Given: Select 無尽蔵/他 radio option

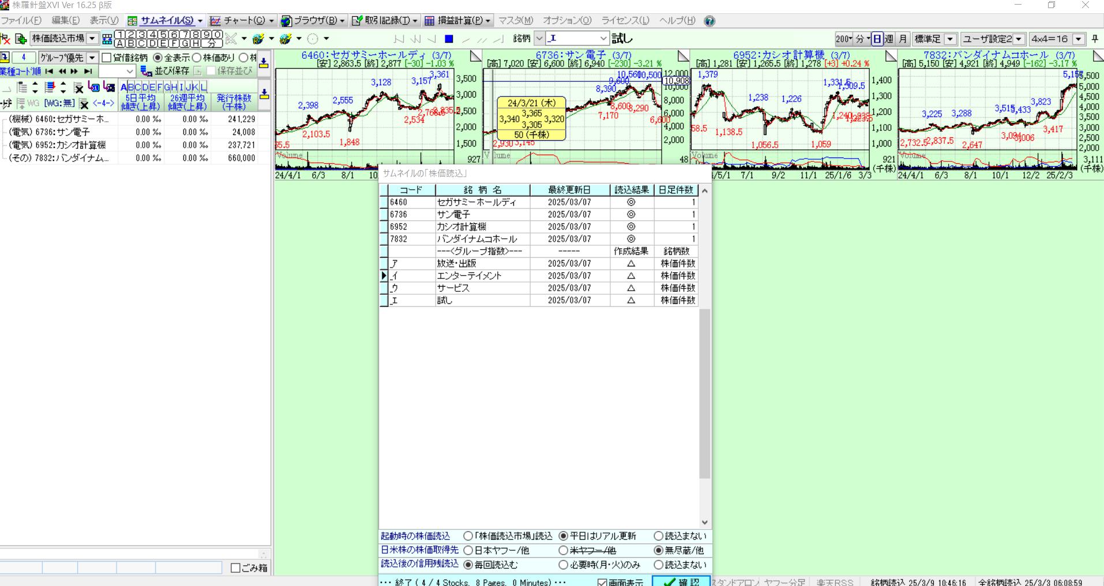Looking at the screenshot, I should click(x=658, y=551).
